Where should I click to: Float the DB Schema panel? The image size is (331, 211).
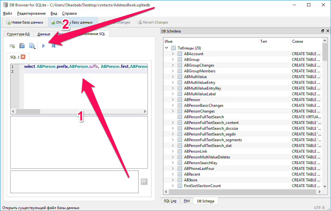(x=322, y=31)
